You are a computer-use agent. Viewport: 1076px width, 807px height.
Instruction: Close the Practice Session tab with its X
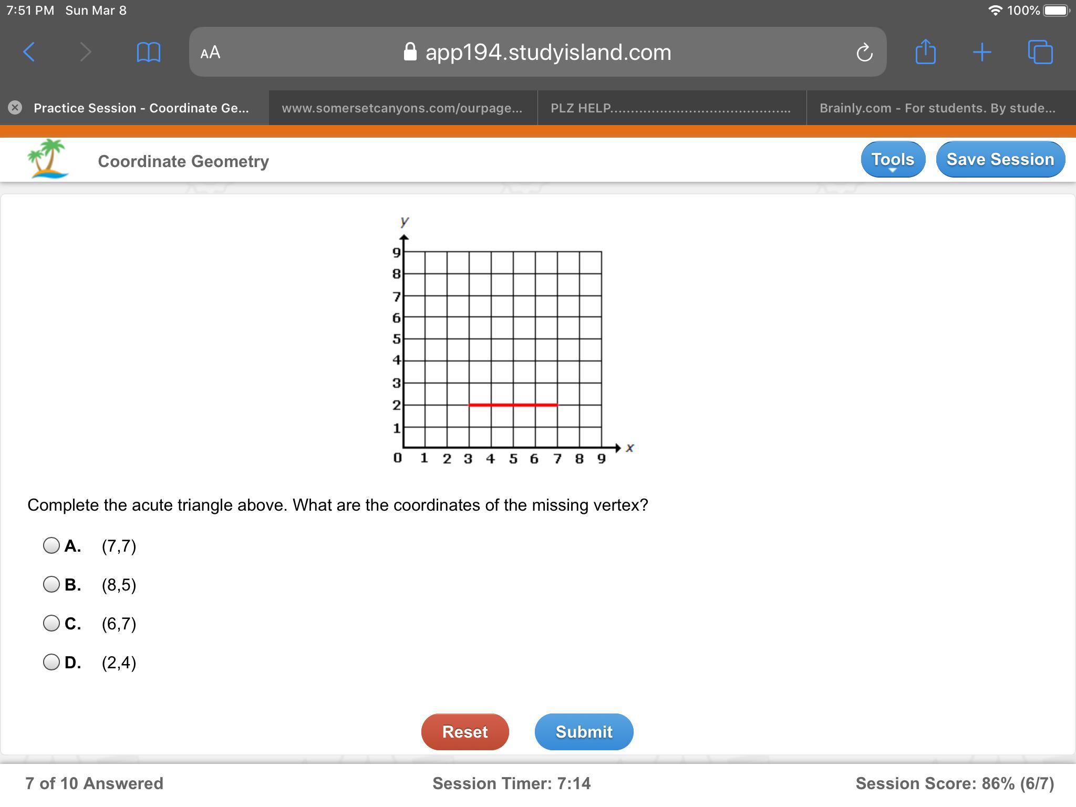pos(15,108)
